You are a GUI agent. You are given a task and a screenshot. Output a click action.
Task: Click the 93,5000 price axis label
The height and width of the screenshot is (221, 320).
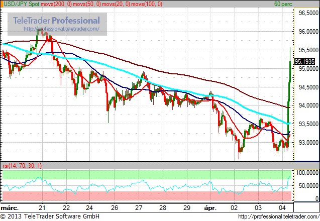pos(308,124)
